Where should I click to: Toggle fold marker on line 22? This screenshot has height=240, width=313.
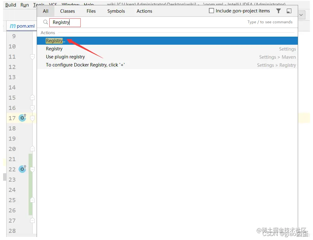pyautogui.click(x=32, y=169)
